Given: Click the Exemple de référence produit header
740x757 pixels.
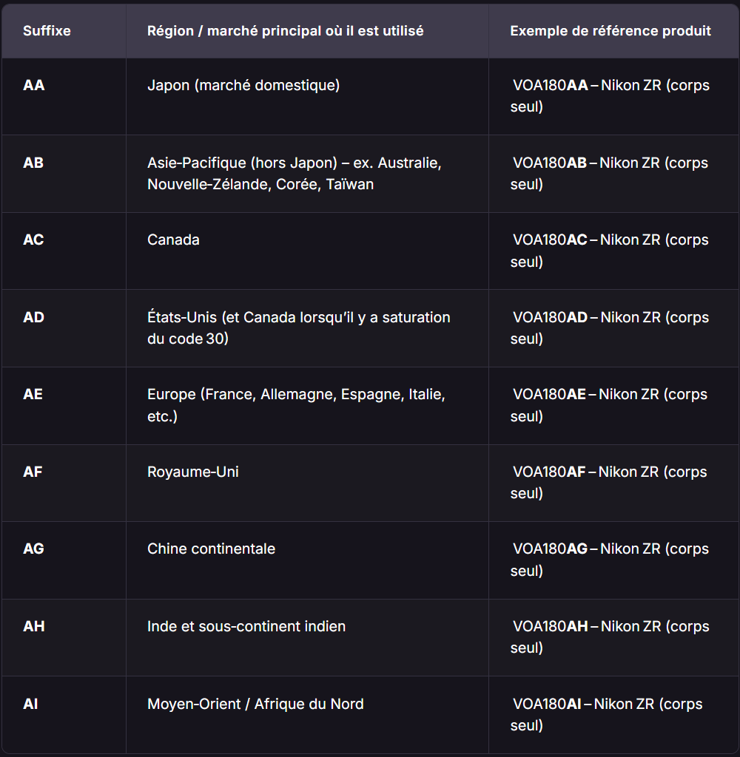Looking at the screenshot, I should coord(610,31).
